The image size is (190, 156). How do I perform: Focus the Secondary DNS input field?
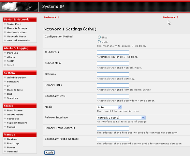pos(113,96)
